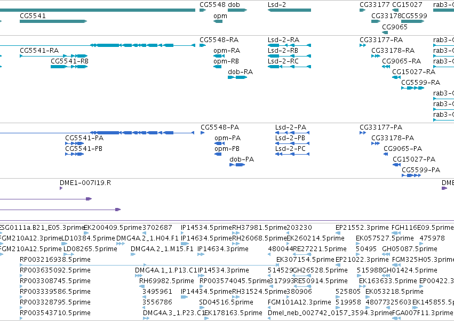This screenshot has height=321, width=454.
Task: Select the Lsd-2 gene label
Action: pyautogui.click(x=277, y=5)
